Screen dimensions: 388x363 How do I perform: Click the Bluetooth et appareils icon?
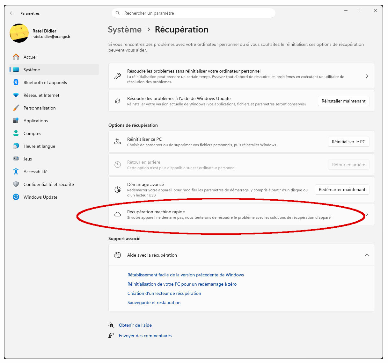(x=16, y=82)
